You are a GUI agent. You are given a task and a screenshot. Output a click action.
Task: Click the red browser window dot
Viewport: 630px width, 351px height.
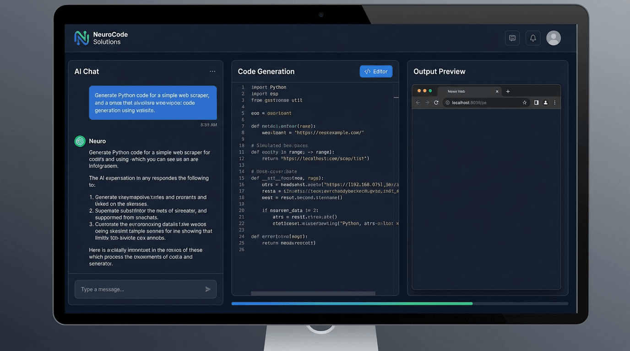(419, 91)
